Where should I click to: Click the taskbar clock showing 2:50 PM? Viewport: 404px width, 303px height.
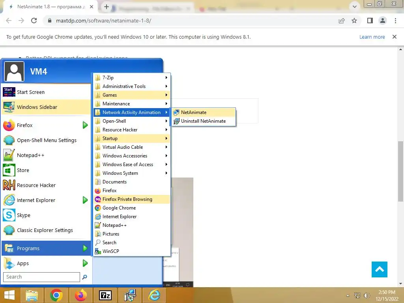[387, 296]
